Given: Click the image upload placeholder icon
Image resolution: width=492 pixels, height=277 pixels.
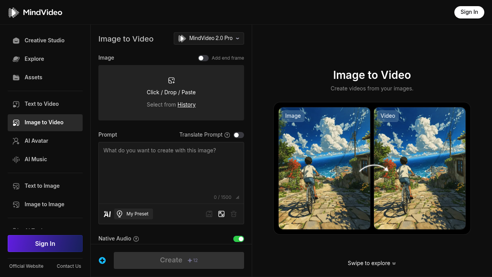Looking at the screenshot, I should [171, 80].
